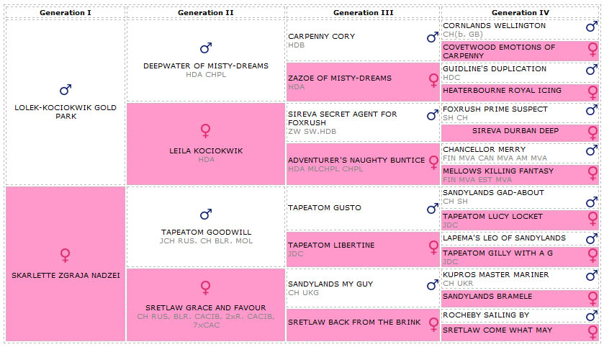Click female icon above Leila Kociokwik
This screenshot has width=604, height=347.
(x=206, y=131)
